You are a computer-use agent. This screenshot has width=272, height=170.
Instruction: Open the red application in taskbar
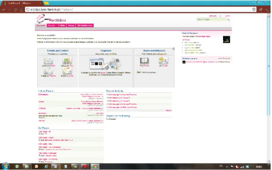pyautogui.click(x=85, y=167)
